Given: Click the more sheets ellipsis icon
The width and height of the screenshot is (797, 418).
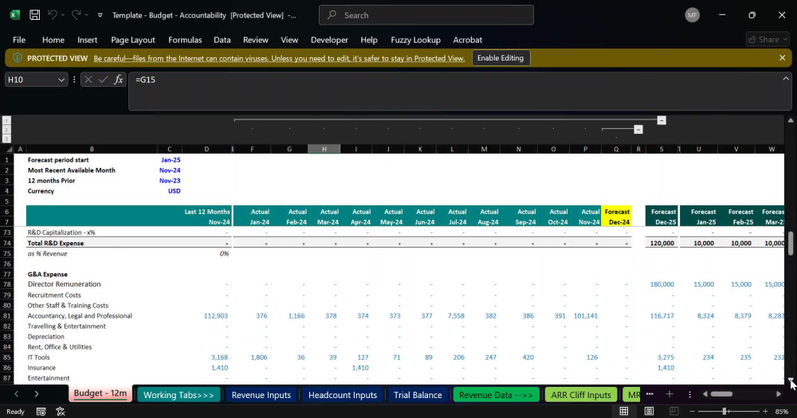Looking at the screenshot, I should pos(650,394).
